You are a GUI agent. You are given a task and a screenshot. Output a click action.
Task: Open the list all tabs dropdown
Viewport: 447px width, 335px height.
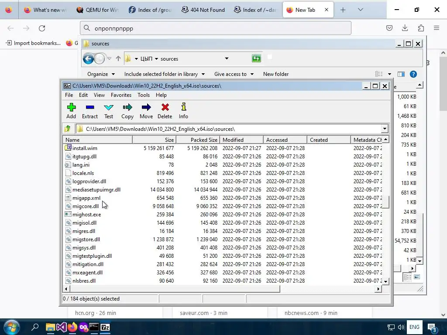360,10
